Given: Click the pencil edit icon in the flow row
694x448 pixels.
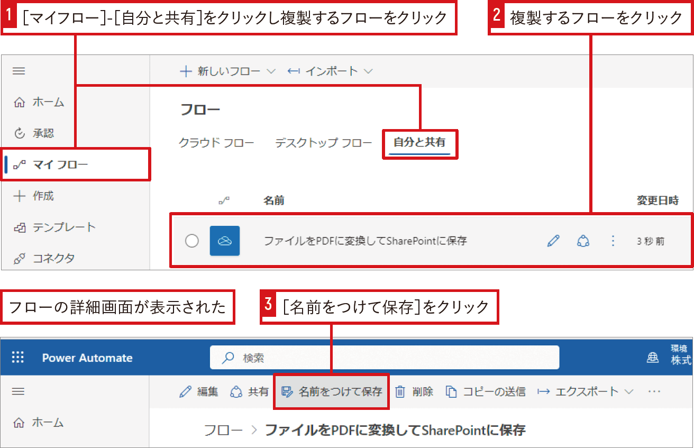Looking at the screenshot, I should [x=553, y=241].
